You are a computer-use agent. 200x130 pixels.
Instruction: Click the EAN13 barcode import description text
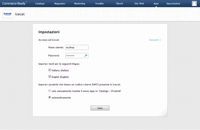click(x=80, y=84)
